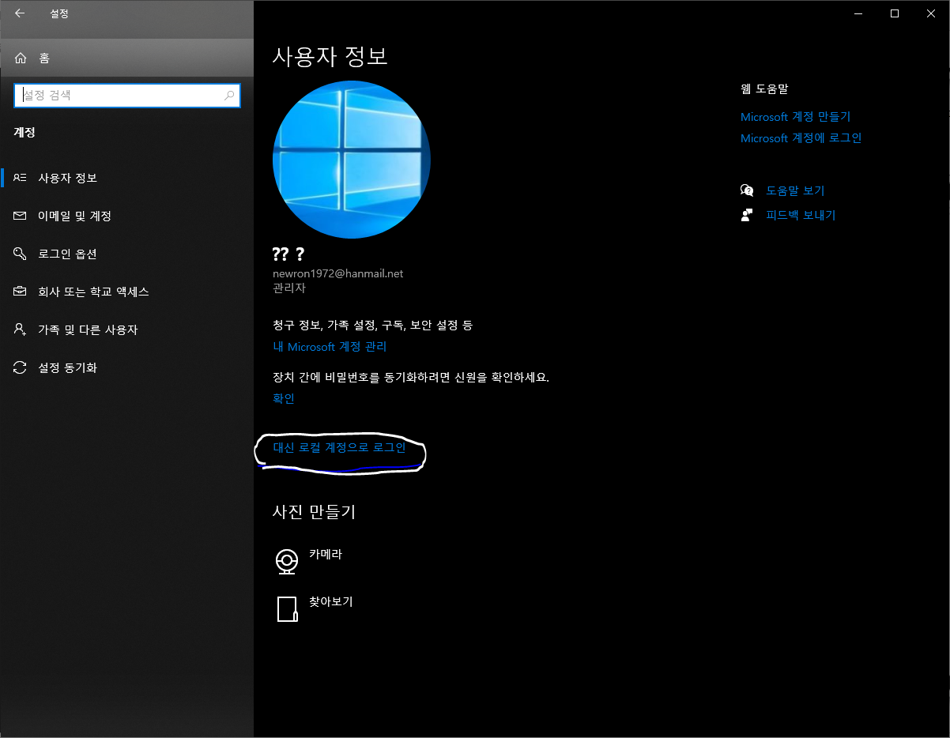Click the 사진 만들기 heading
The width and height of the screenshot is (950, 738).
point(314,512)
